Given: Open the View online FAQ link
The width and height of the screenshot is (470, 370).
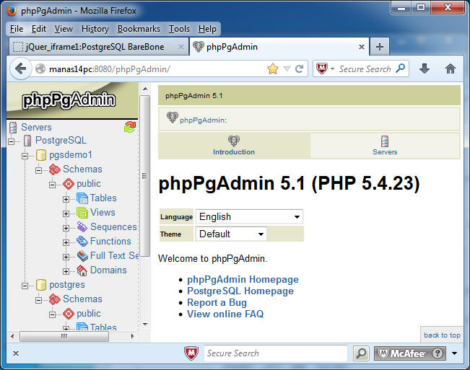Looking at the screenshot, I should [x=225, y=314].
